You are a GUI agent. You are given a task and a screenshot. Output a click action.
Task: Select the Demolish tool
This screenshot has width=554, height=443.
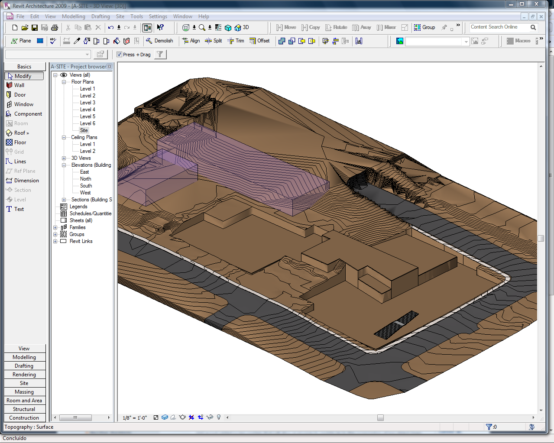pos(163,41)
